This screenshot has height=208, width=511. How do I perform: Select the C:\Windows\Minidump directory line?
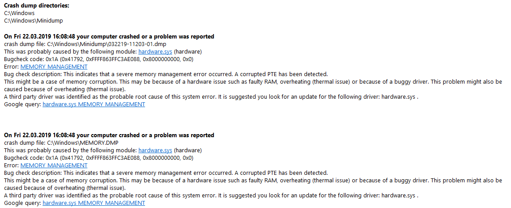click(33, 21)
